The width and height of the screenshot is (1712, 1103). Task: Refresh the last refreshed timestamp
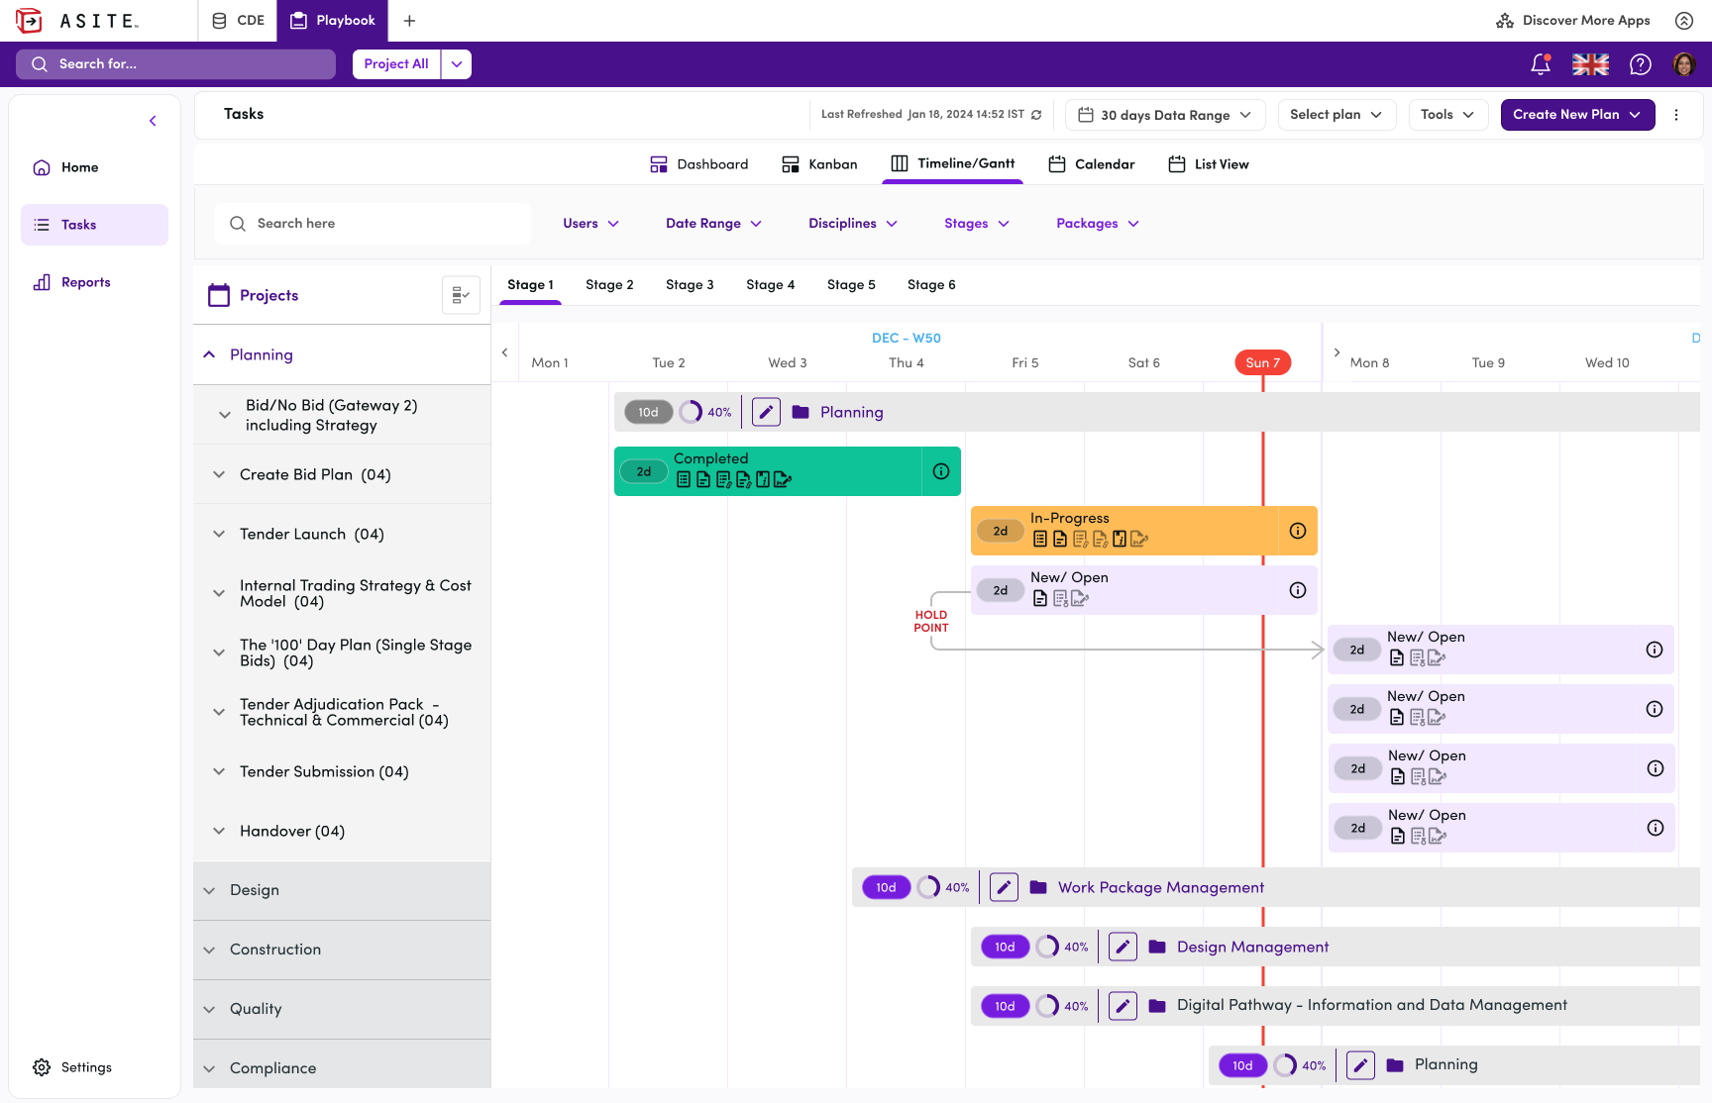[x=1036, y=114]
